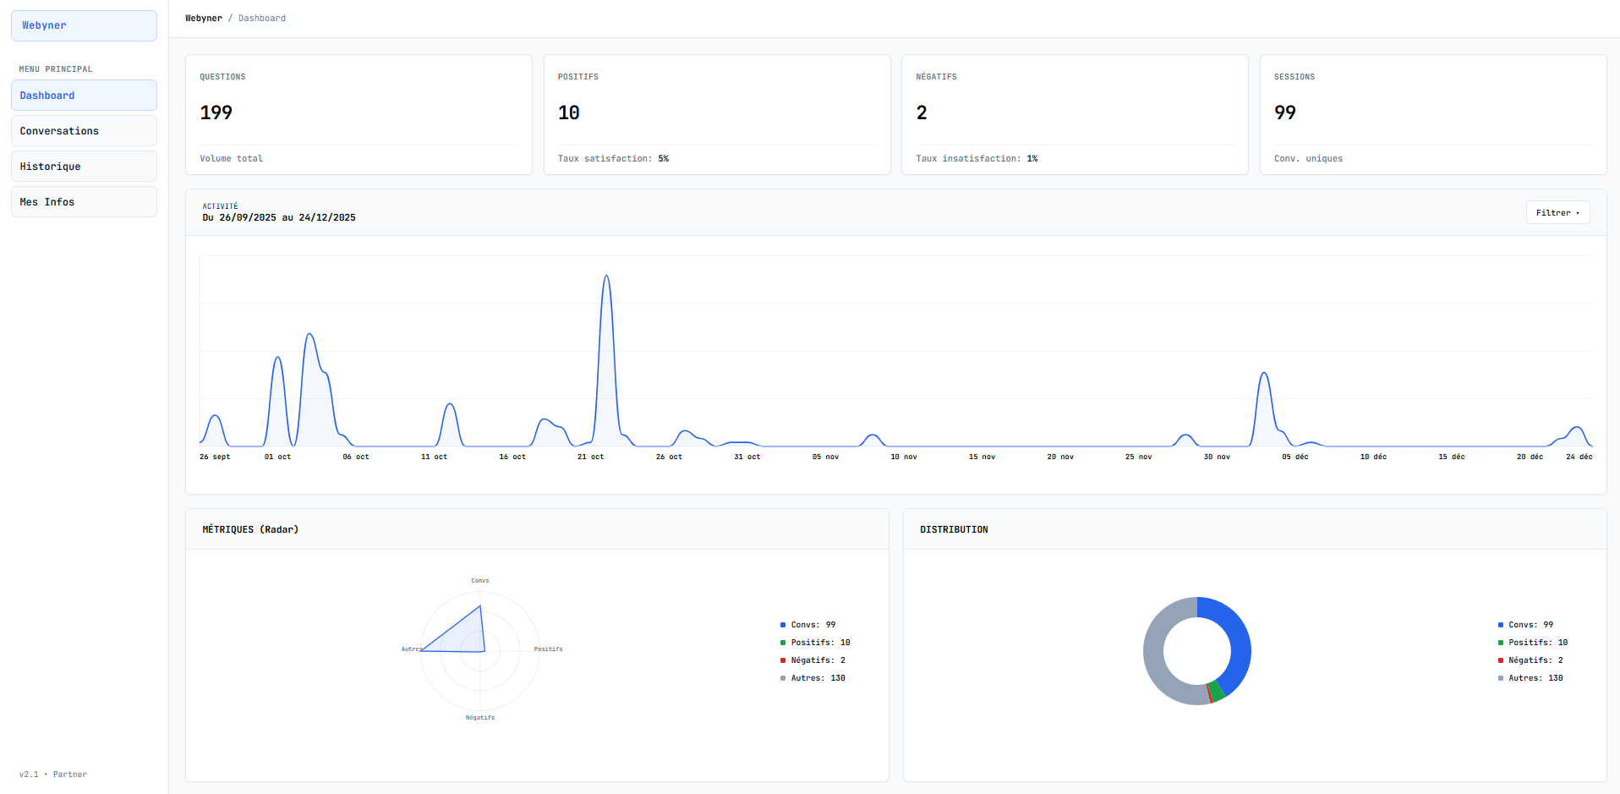
Task: Open the Filtrer dropdown
Action: [1557, 212]
